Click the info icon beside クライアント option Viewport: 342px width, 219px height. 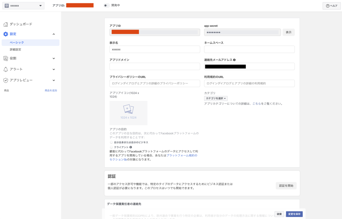131,147
